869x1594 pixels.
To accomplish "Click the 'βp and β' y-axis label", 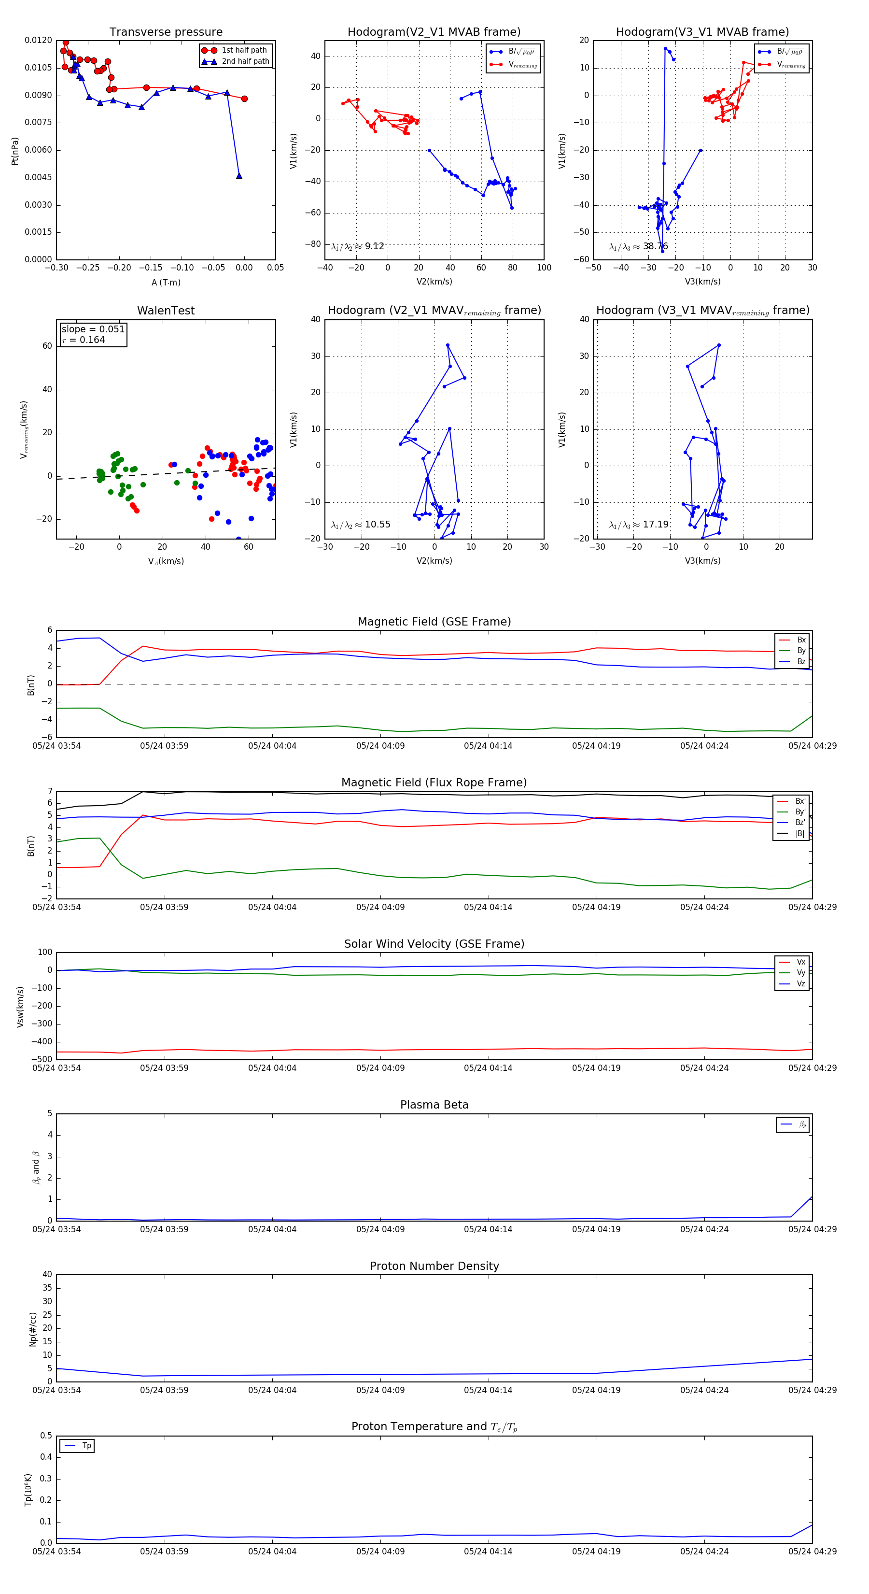I will (x=36, y=1167).
